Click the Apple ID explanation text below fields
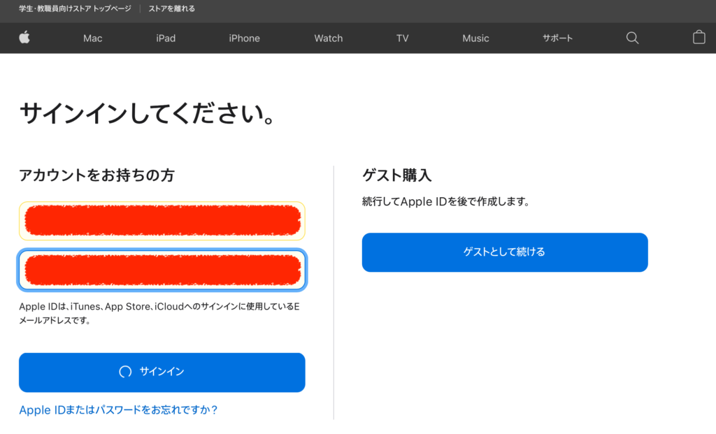Image resolution: width=716 pixels, height=434 pixels. [159, 313]
